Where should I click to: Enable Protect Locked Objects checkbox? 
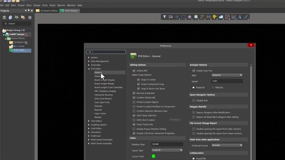134,102
